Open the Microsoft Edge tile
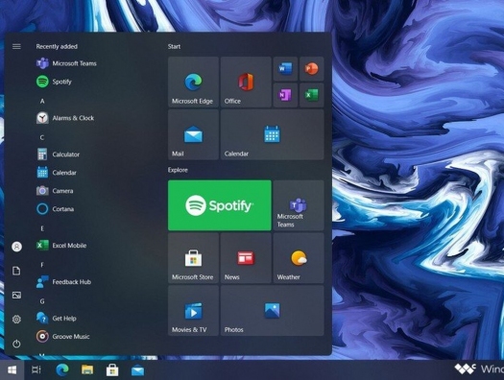The width and height of the screenshot is (504, 380). point(193,82)
